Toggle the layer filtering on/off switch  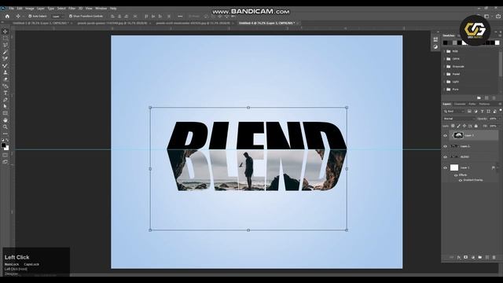[501, 110]
